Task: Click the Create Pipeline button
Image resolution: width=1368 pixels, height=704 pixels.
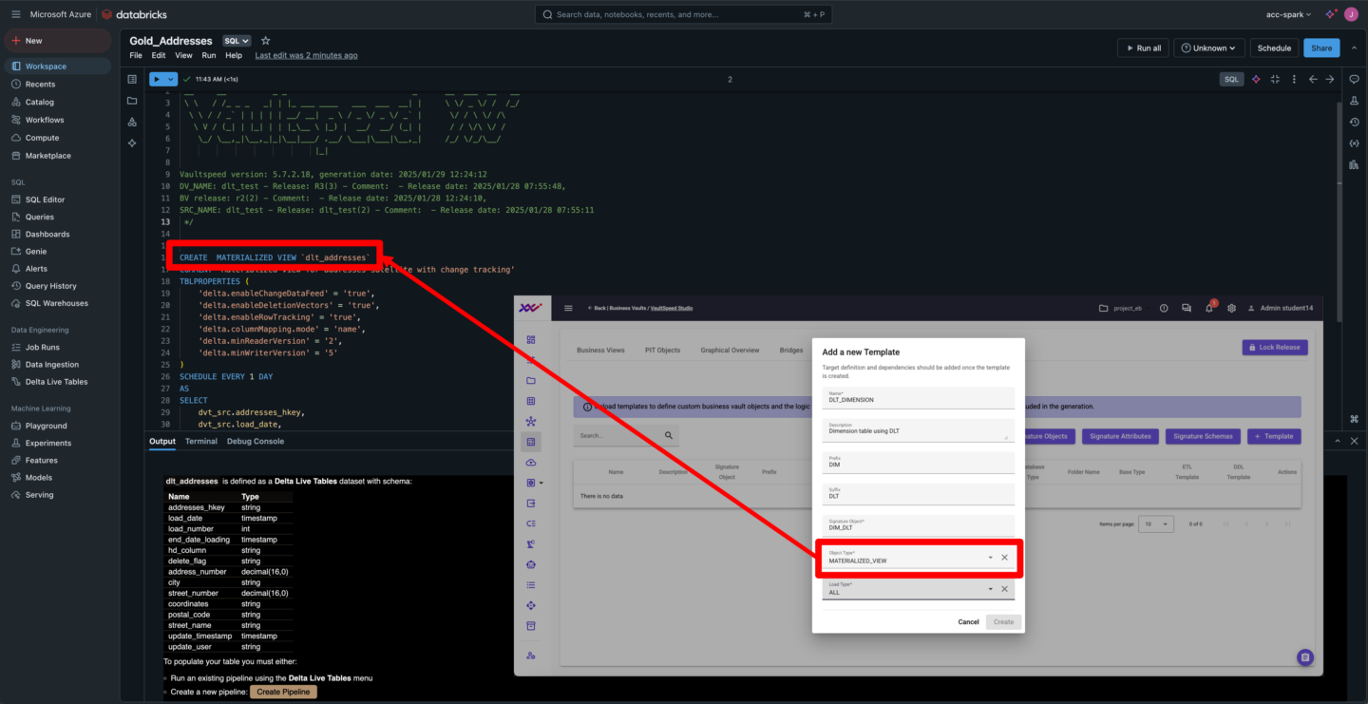Action: tap(283, 692)
